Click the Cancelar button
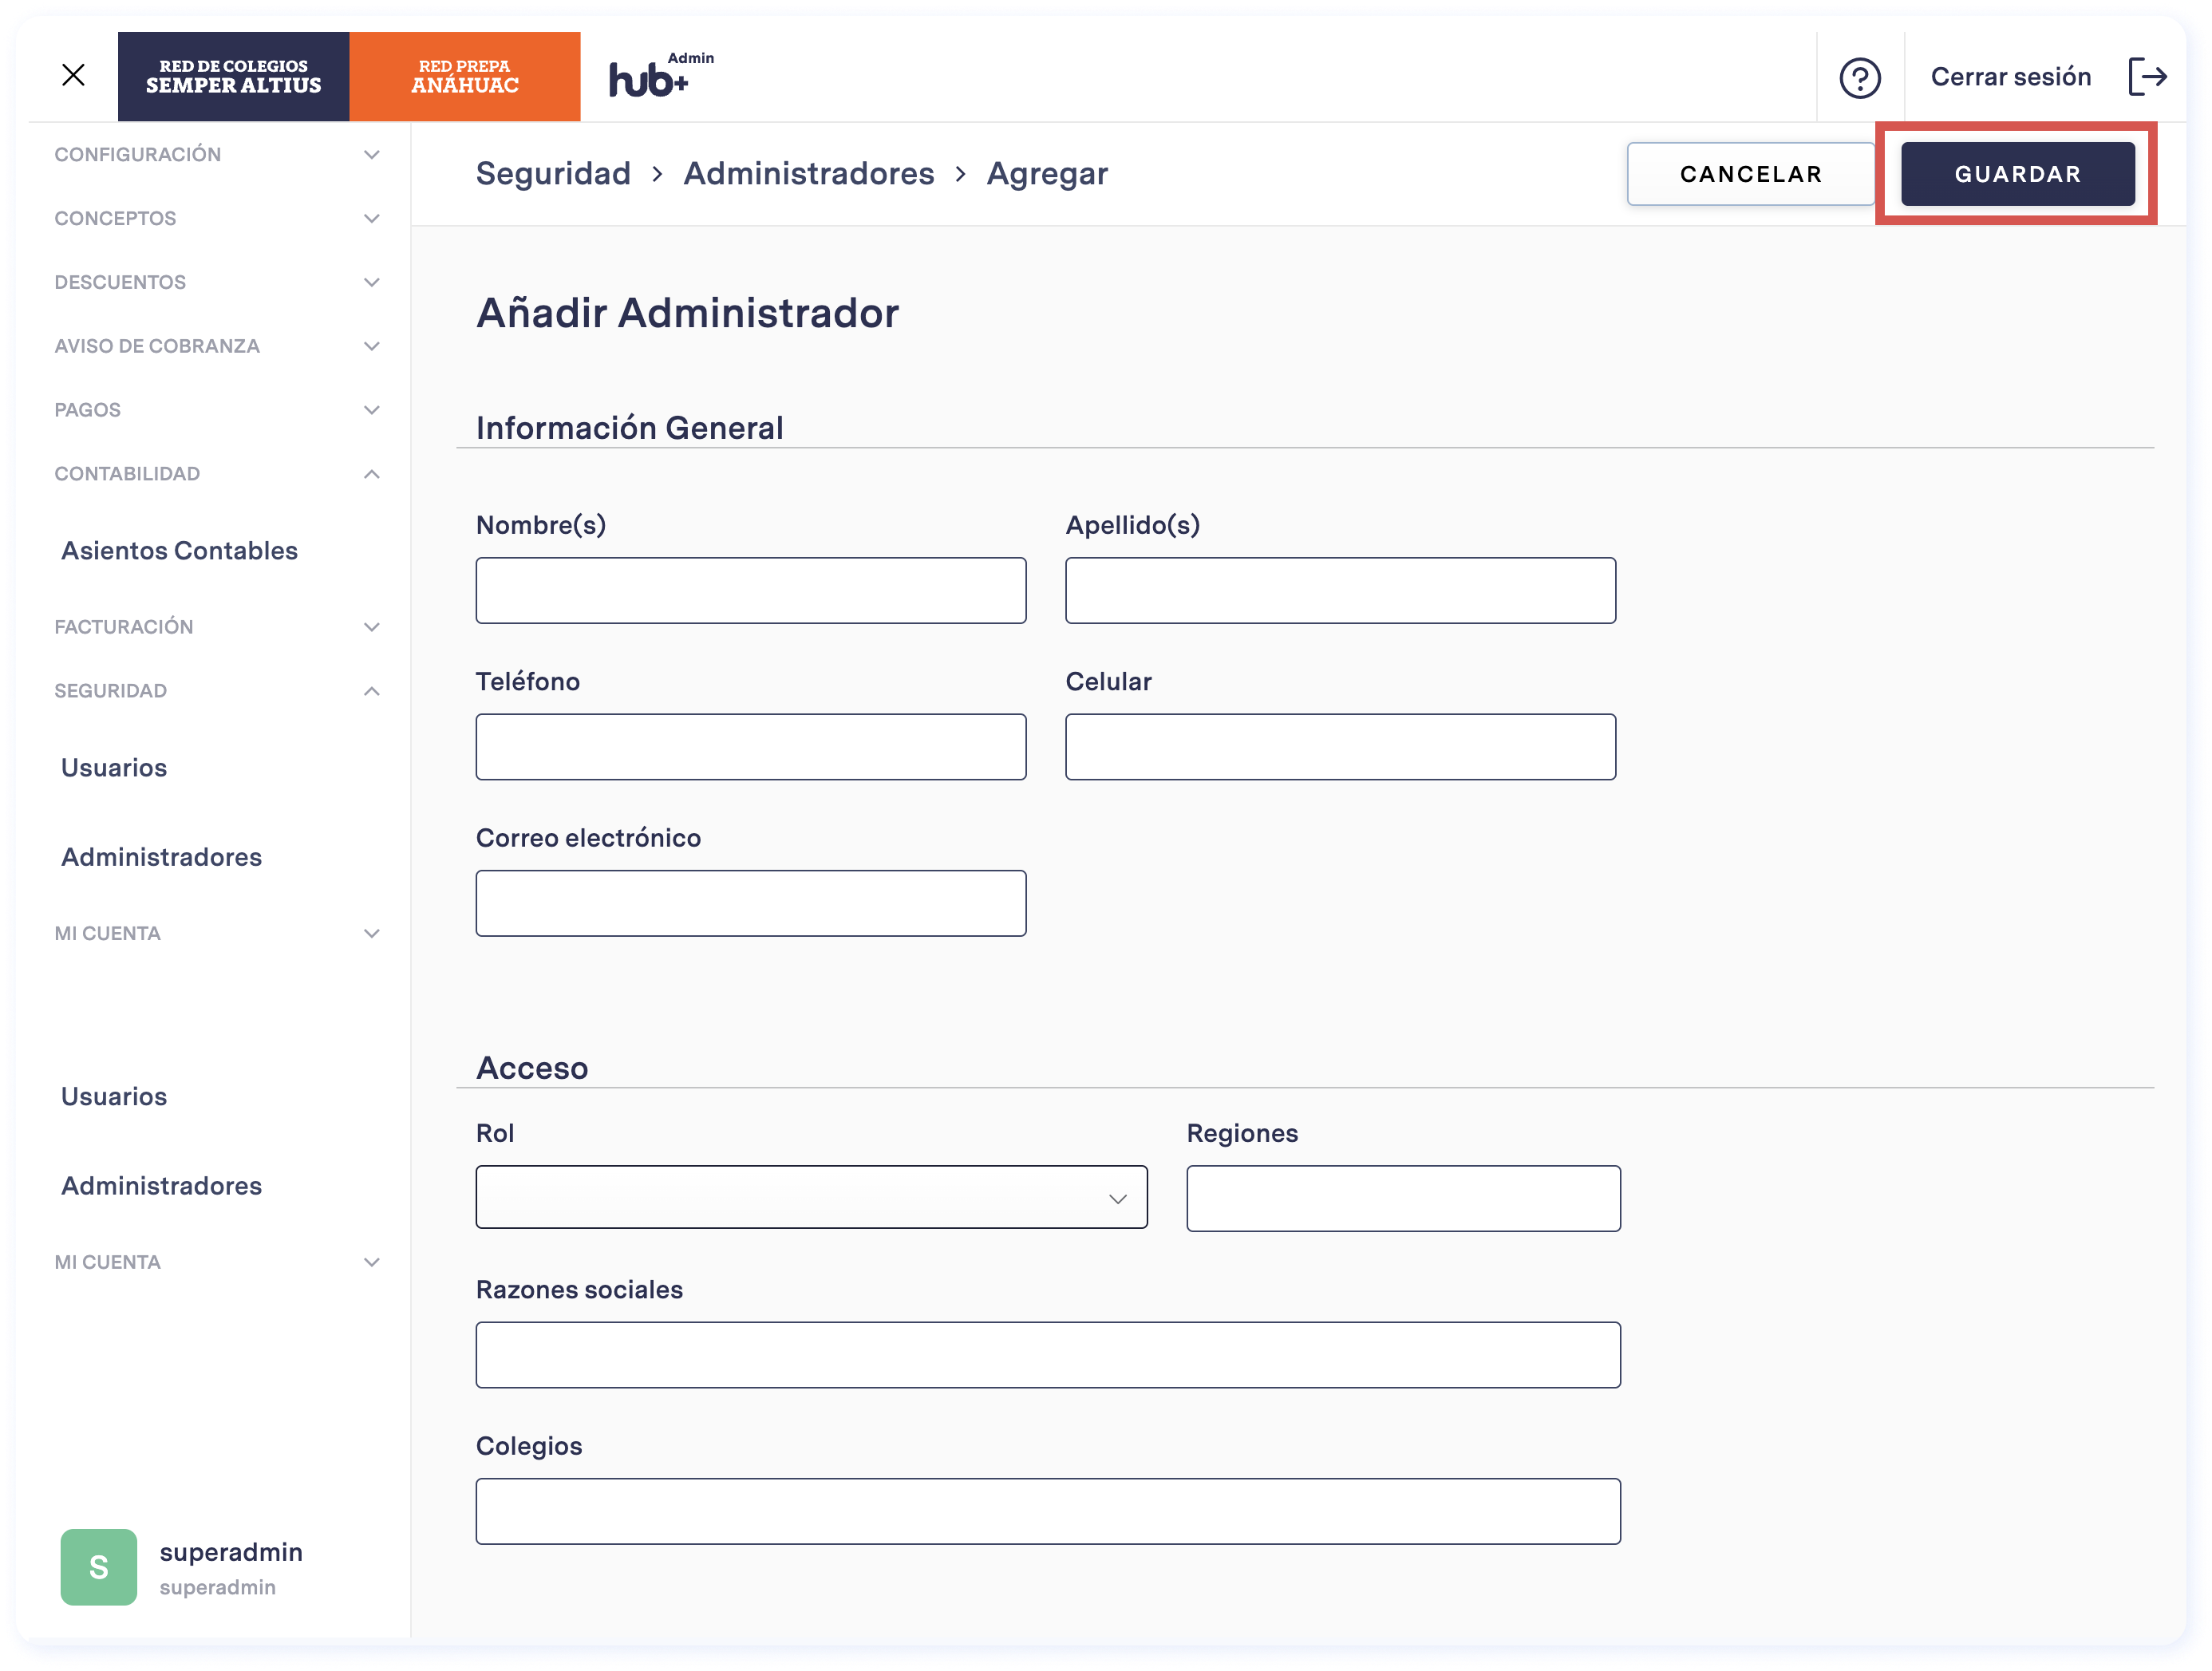Viewport: 2212px width, 1671px height. point(1750,174)
